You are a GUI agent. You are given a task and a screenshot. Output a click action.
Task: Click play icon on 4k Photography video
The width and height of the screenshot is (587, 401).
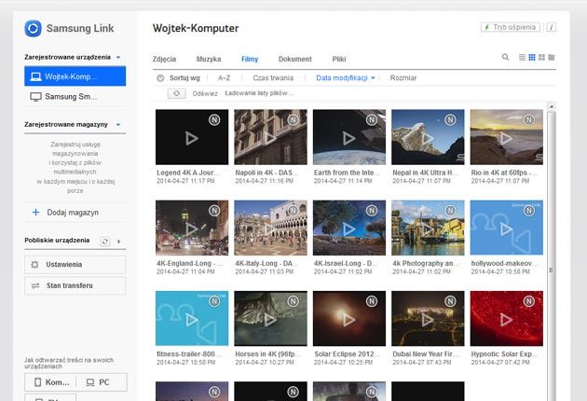click(428, 229)
